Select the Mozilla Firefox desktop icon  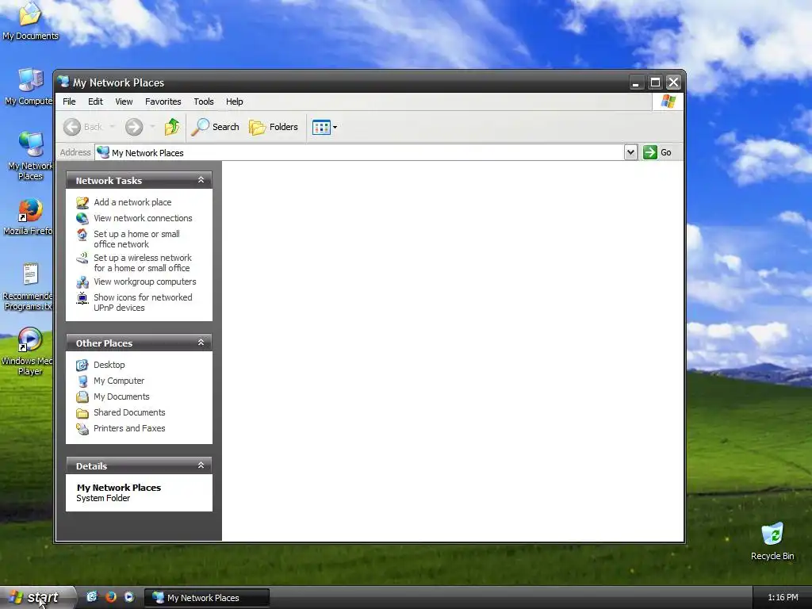coord(29,216)
